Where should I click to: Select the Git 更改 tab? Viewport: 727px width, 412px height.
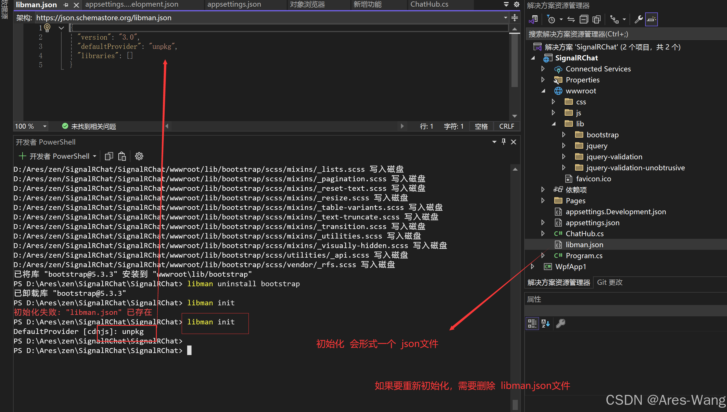pos(609,282)
